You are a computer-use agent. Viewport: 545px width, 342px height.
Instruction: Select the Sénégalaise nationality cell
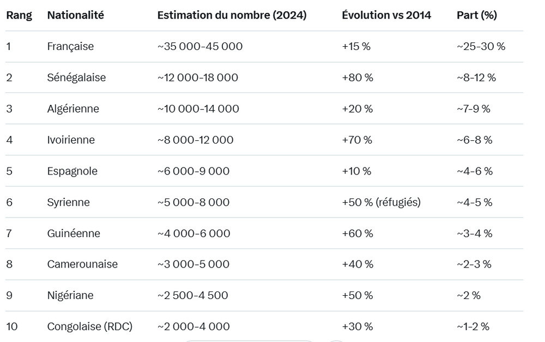click(x=76, y=78)
